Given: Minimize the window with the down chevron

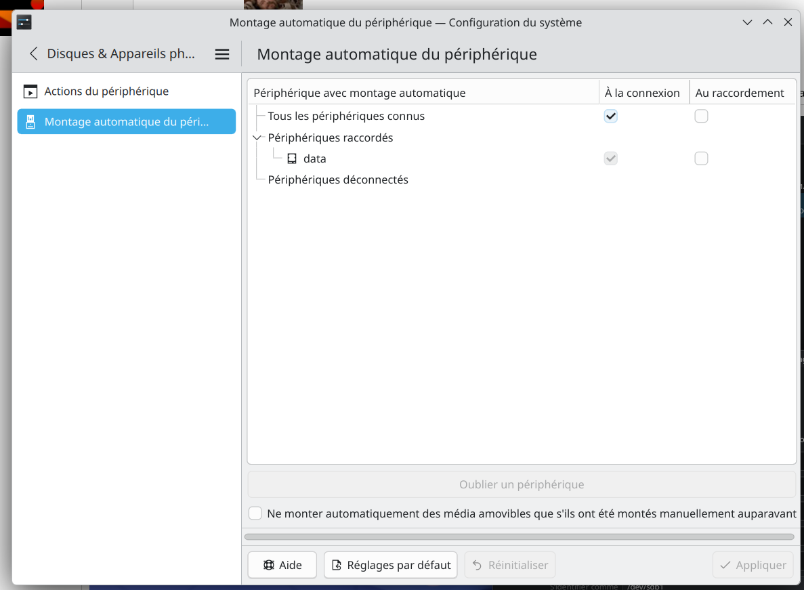Looking at the screenshot, I should 748,22.
